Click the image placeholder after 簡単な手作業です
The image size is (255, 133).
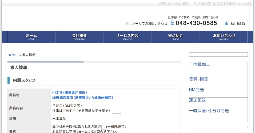click(116, 111)
